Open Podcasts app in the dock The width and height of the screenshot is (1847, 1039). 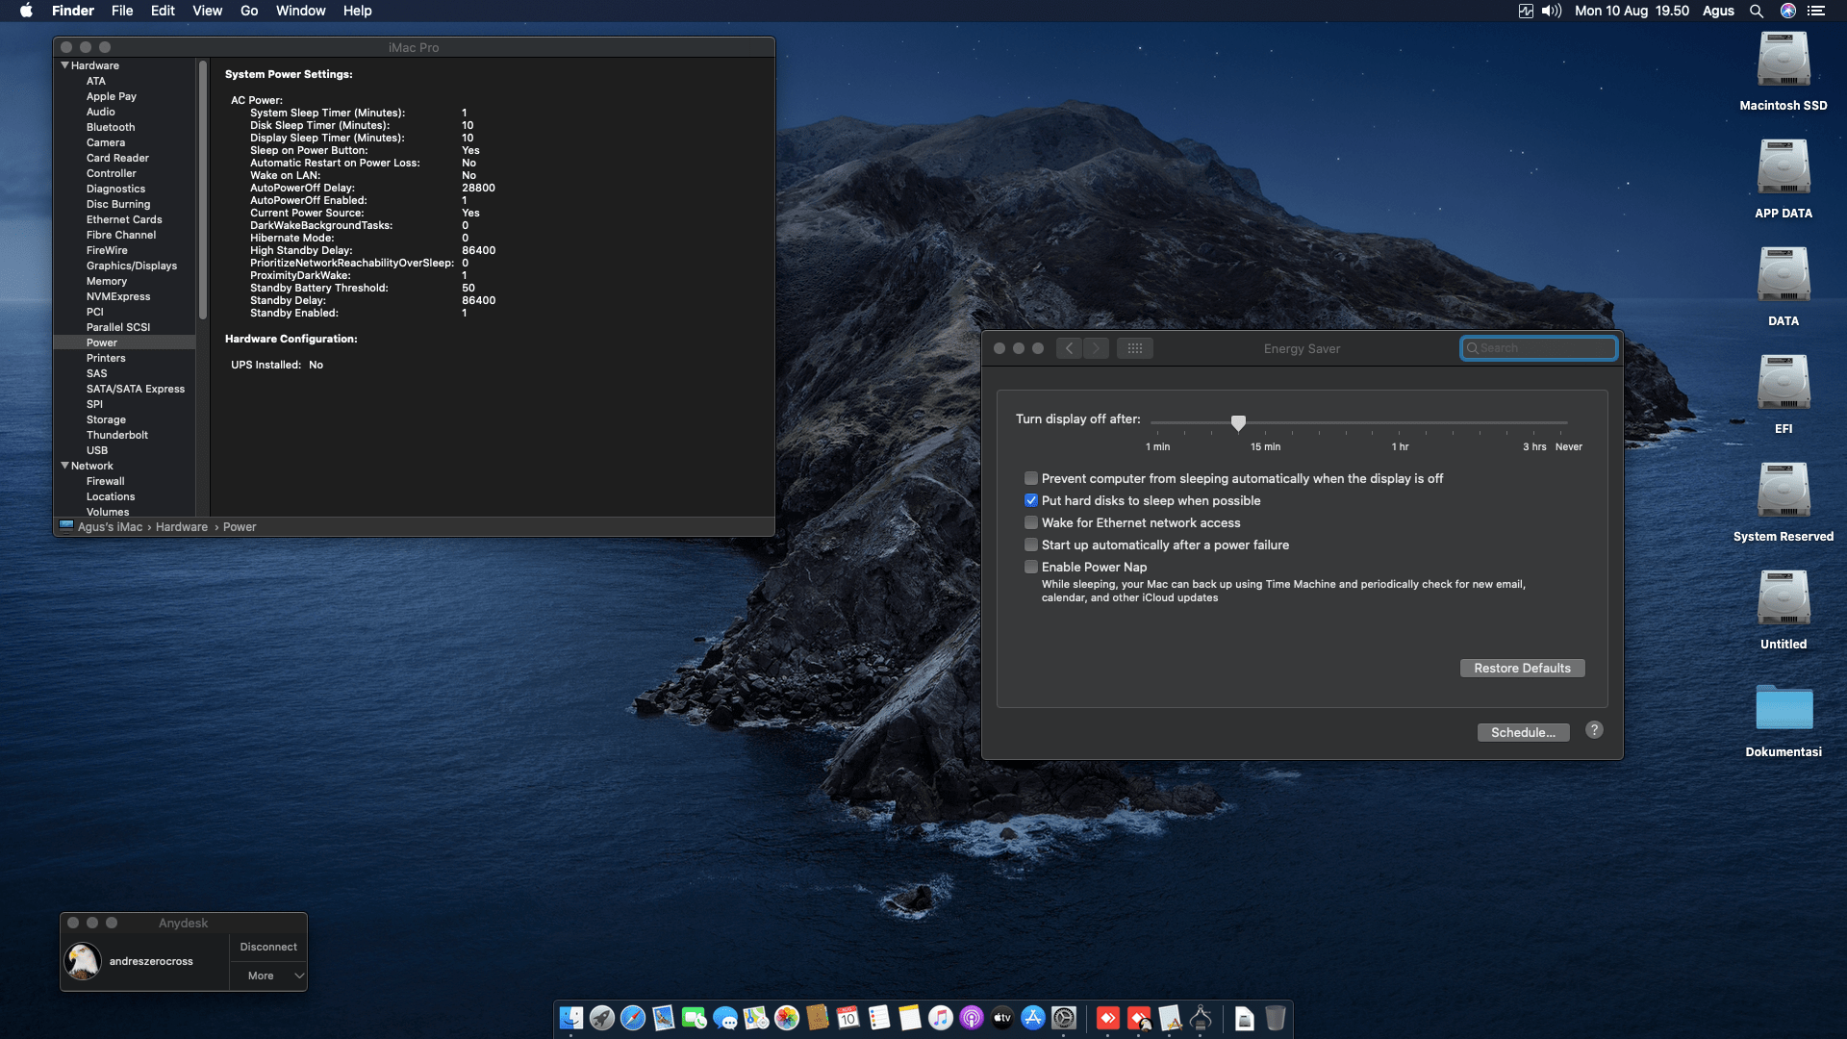point(972,1018)
